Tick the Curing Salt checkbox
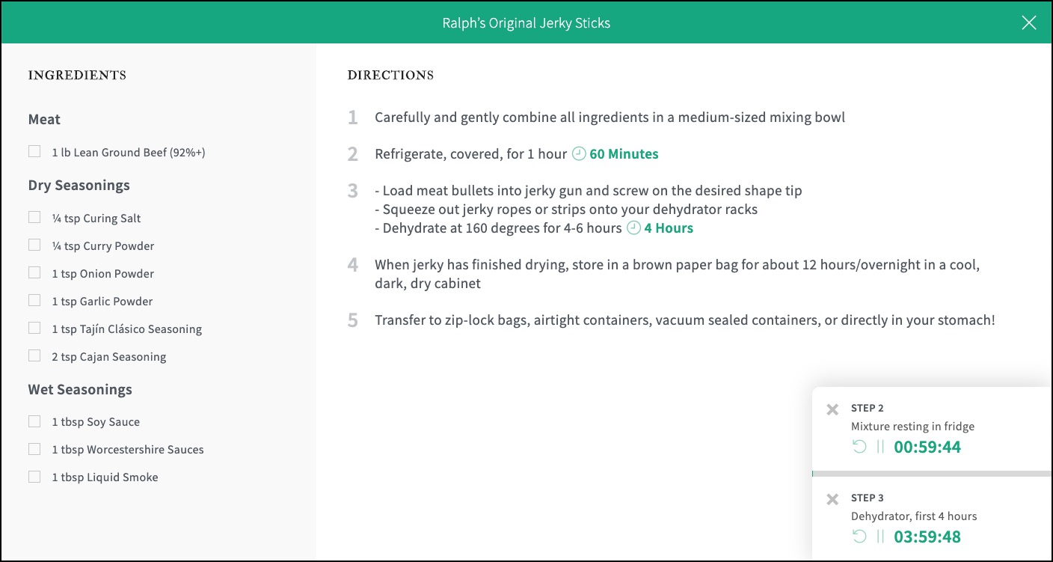Screen dimensions: 1053x562 tap(34, 218)
